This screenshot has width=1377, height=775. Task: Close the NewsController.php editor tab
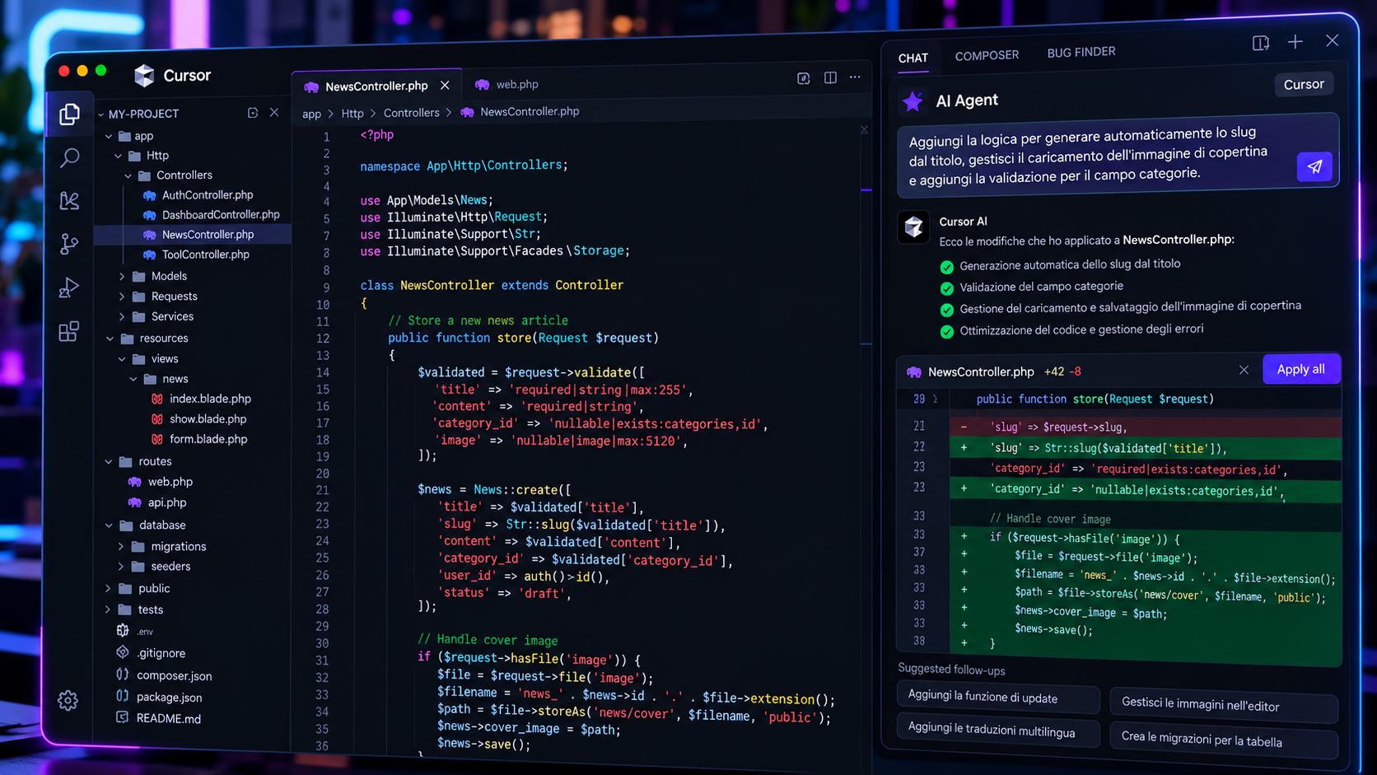click(445, 86)
